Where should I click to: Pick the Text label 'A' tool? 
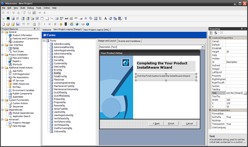[x=105, y=18]
